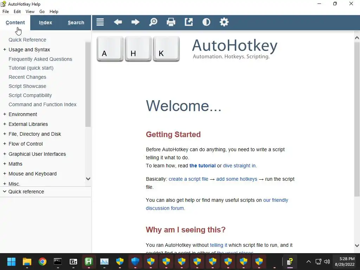Open the Go menu
The width and height of the screenshot is (360, 270).
(42, 12)
